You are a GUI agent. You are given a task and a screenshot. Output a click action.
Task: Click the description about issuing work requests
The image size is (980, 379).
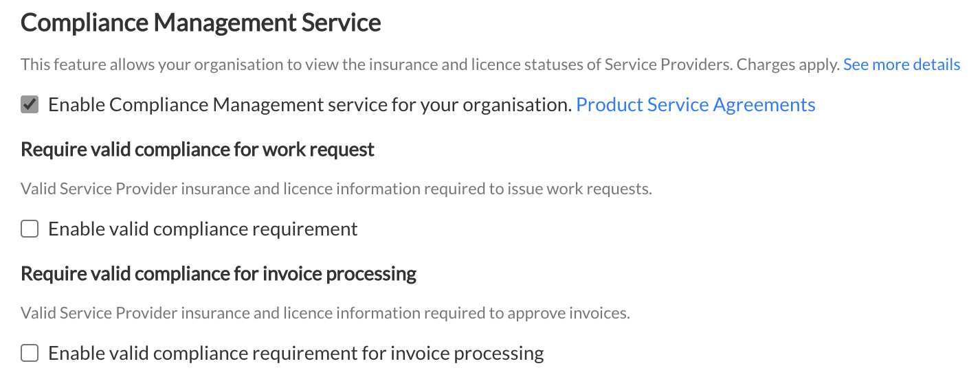click(x=336, y=189)
